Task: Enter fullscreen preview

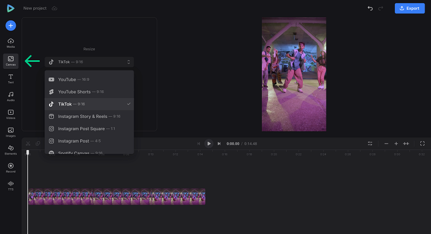Action: [422, 144]
